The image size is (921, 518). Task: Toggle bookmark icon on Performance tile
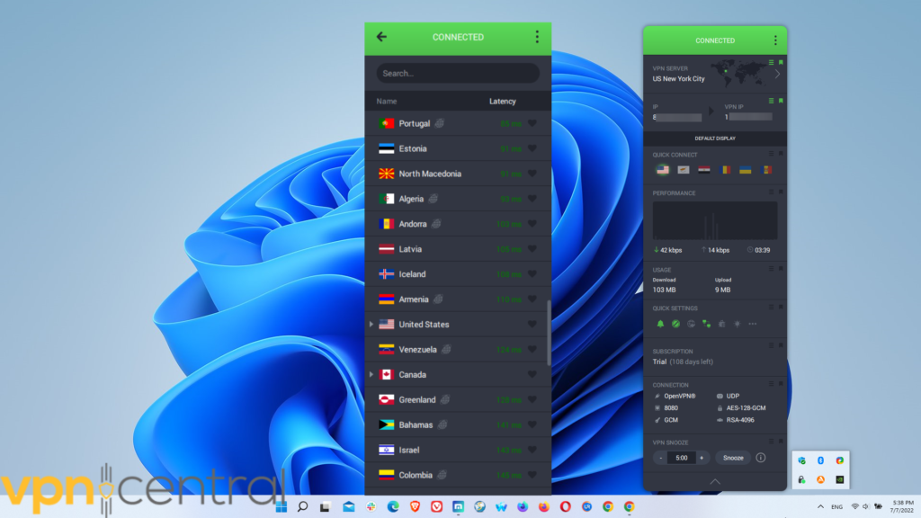point(780,192)
